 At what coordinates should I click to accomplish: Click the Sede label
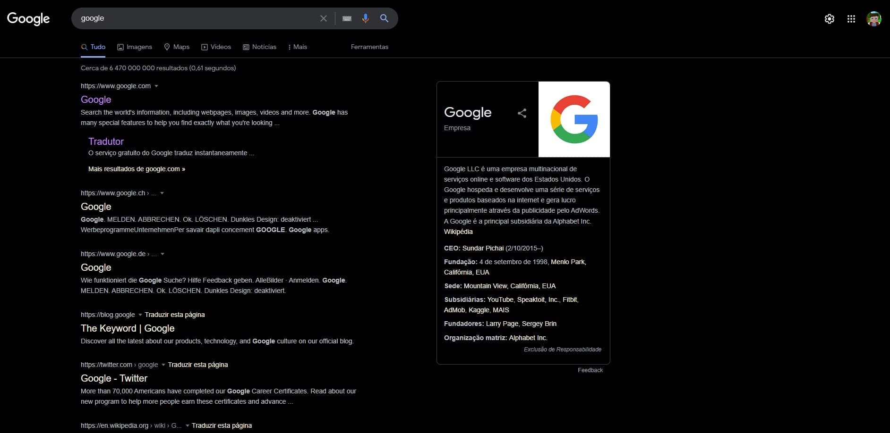(x=453, y=286)
